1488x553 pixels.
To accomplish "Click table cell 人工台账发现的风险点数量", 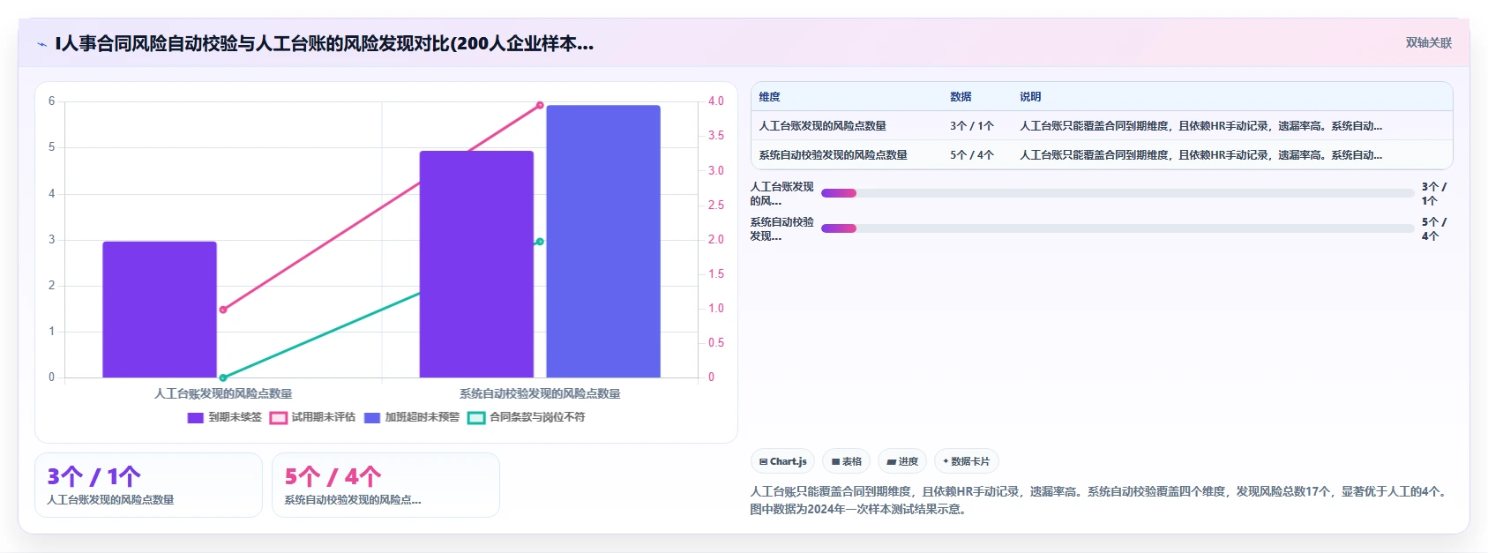I will click(823, 126).
